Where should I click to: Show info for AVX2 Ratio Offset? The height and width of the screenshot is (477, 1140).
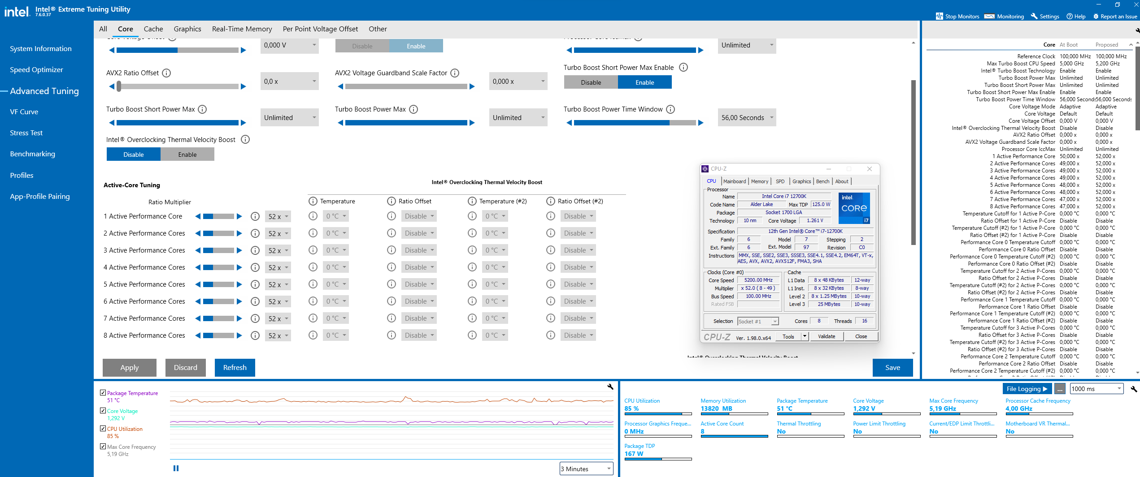166,73
